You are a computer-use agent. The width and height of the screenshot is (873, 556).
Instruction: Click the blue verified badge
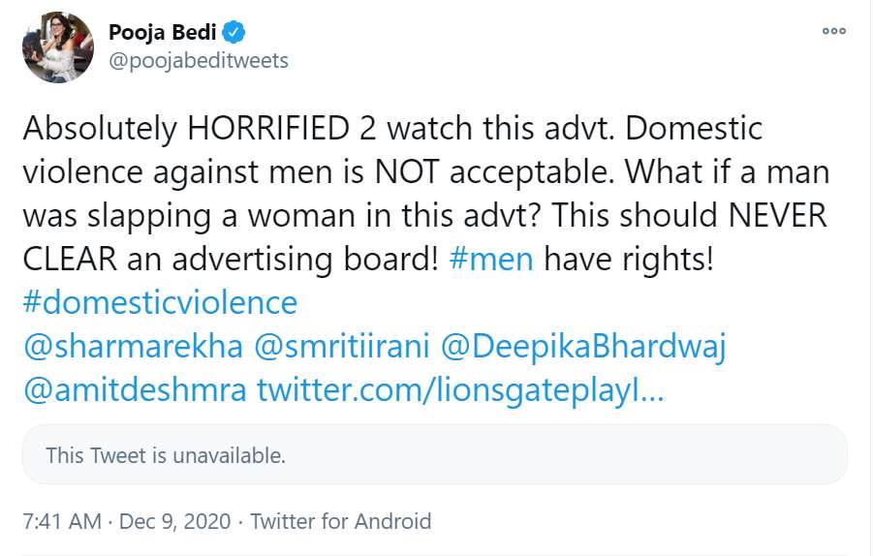point(221,33)
